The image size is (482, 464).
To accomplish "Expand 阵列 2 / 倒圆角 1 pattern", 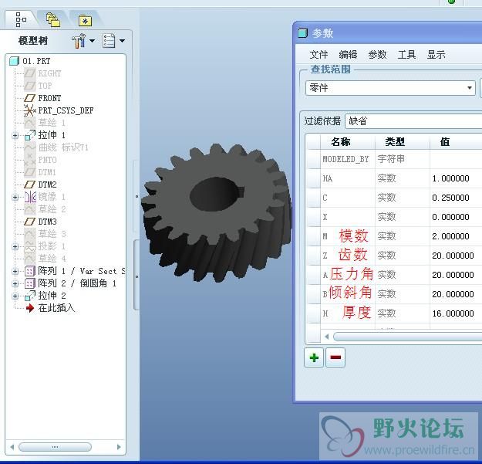I will [15, 283].
